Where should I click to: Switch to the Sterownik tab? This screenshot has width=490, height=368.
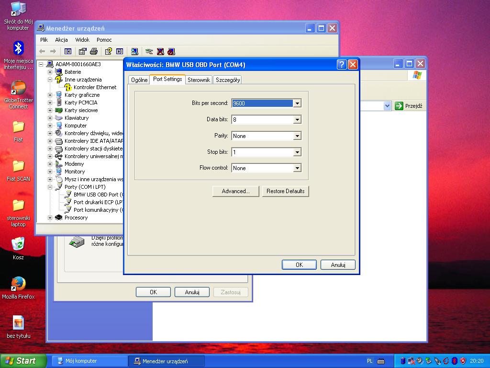(x=199, y=80)
